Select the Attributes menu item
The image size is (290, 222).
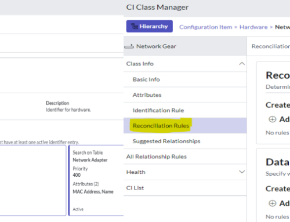pos(185,95)
